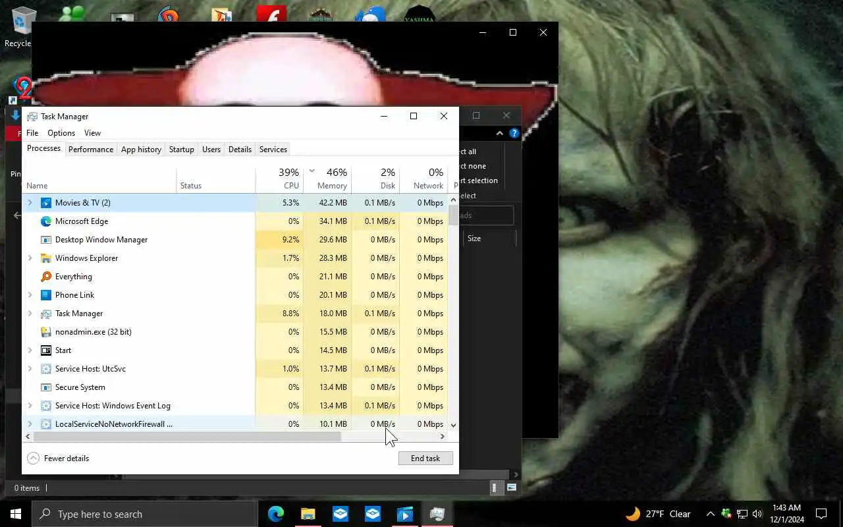
Task: Click the volume speaker tray icon
Action: [757, 514]
